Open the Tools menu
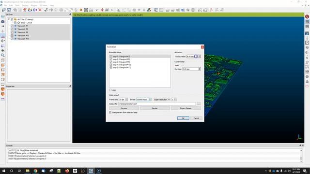 click(x=17, y=5)
